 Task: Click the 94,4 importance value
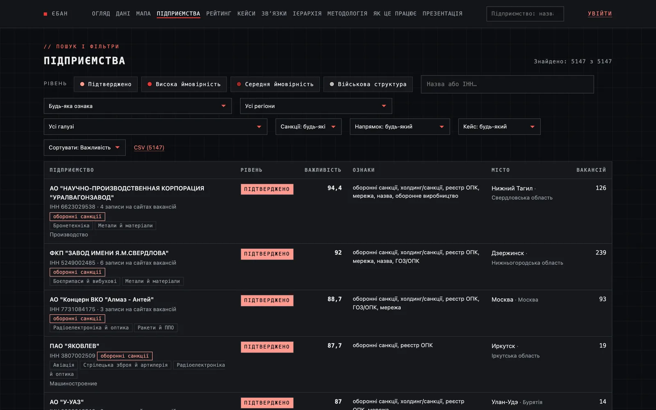point(335,188)
